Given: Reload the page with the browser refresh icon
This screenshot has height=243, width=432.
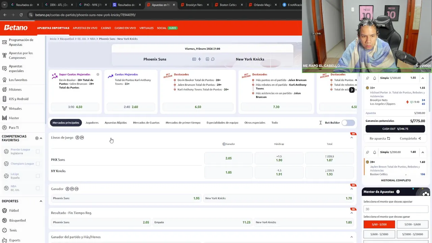Looking at the screenshot, I should click(x=21, y=15).
